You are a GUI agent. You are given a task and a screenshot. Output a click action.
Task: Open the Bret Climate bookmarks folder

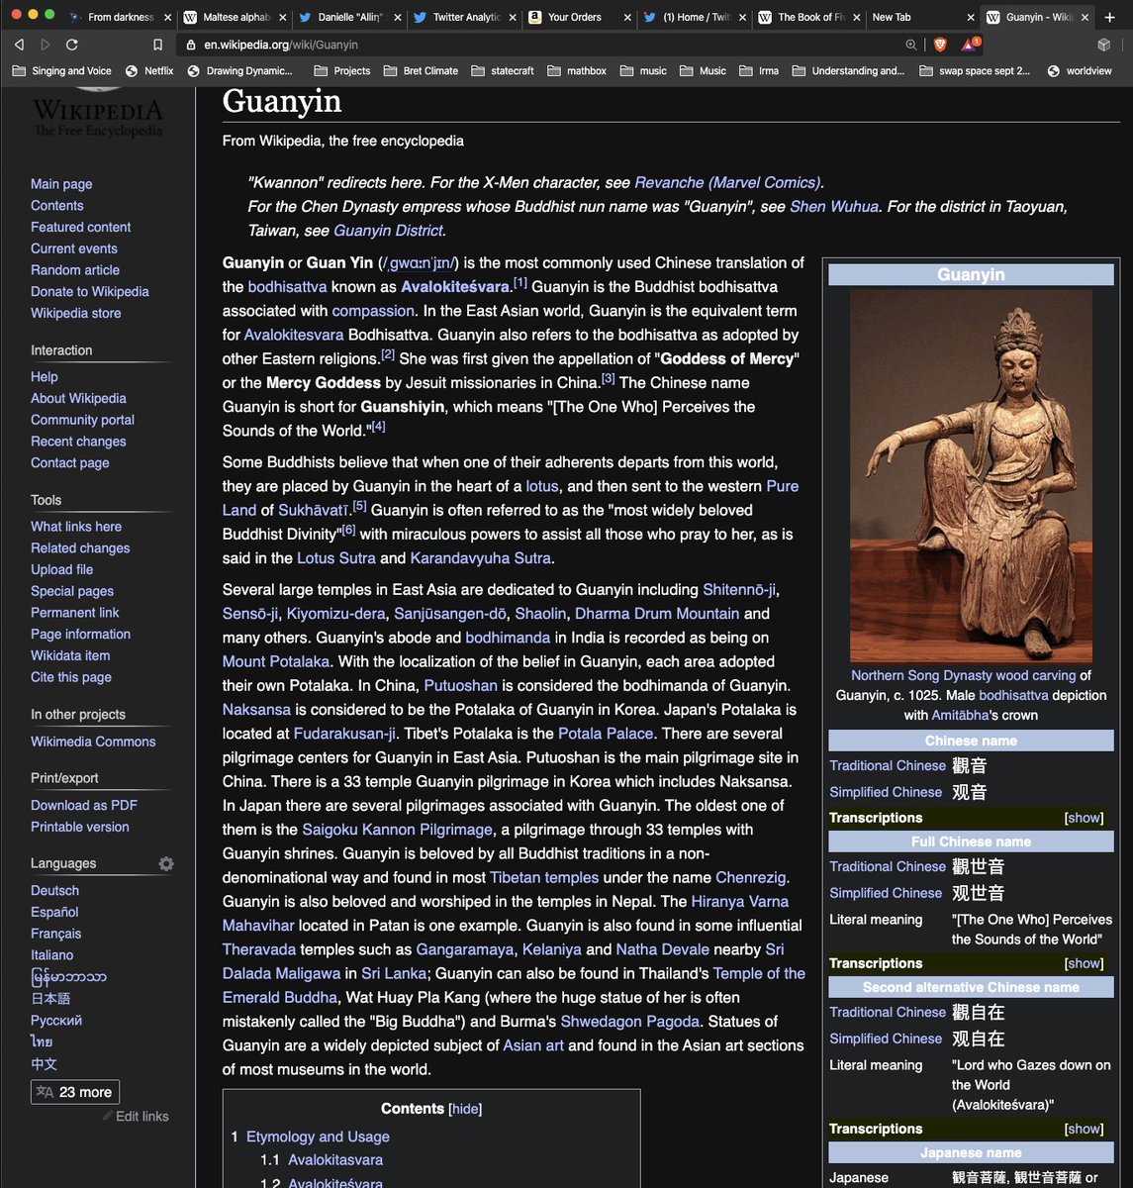click(421, 71)
